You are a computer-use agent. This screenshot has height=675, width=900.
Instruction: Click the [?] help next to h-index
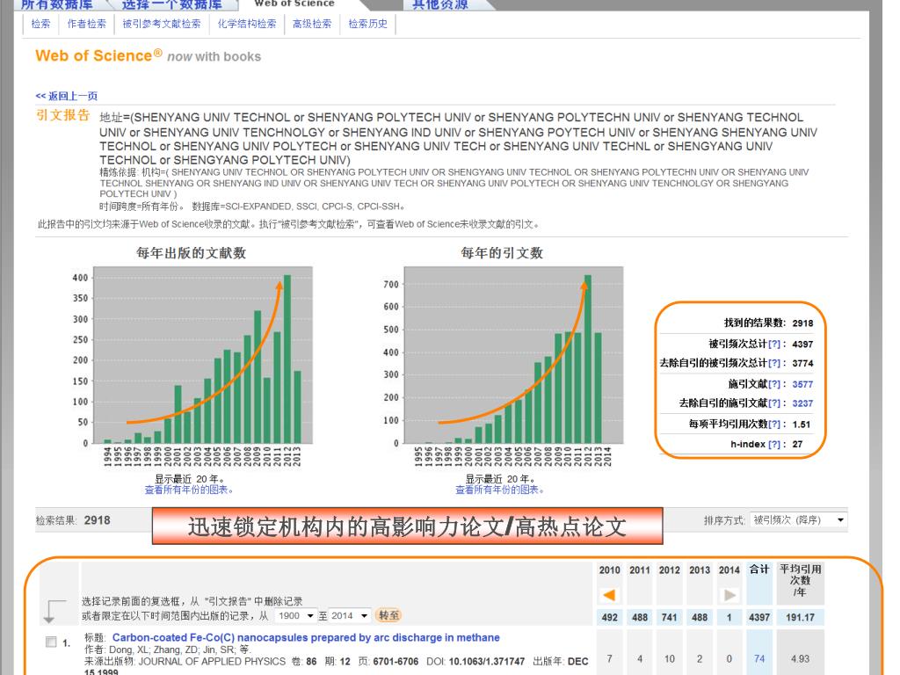click(x=774, y=444)
